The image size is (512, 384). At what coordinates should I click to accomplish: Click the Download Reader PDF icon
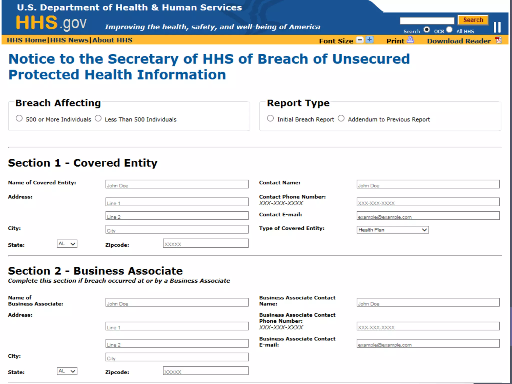coord(498,40)
